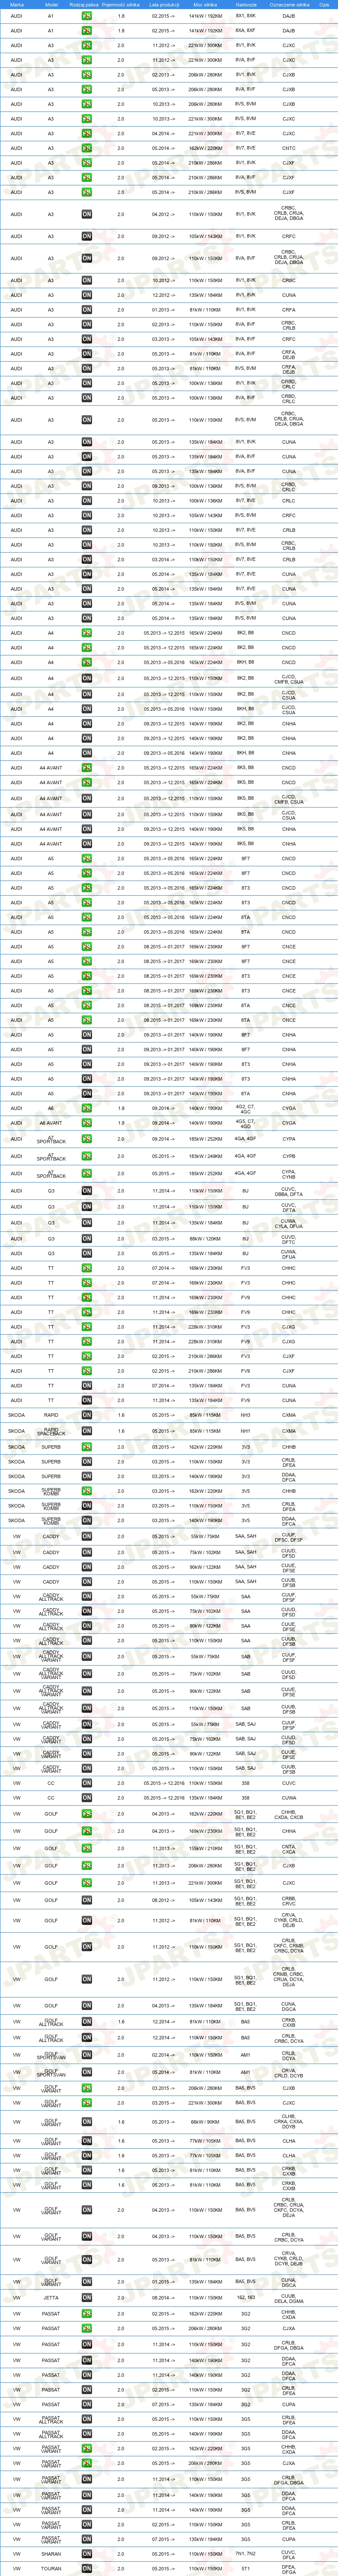Screen dimensions: 338x2576
Task: Click the 'NH1' body code cell
Action: [x=246, y=1431]
